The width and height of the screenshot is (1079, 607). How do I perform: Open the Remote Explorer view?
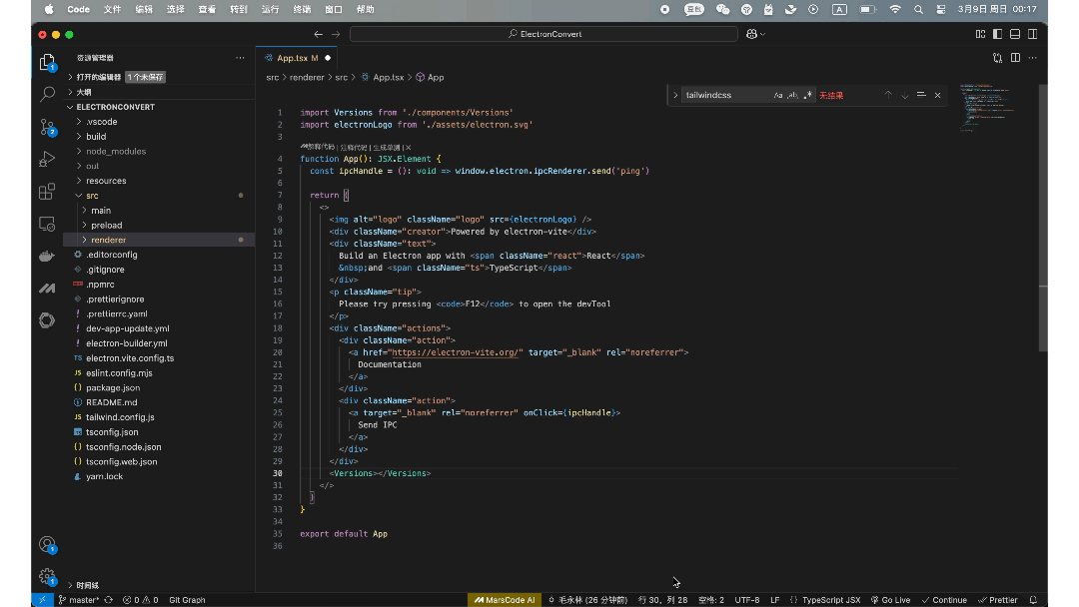47,224
